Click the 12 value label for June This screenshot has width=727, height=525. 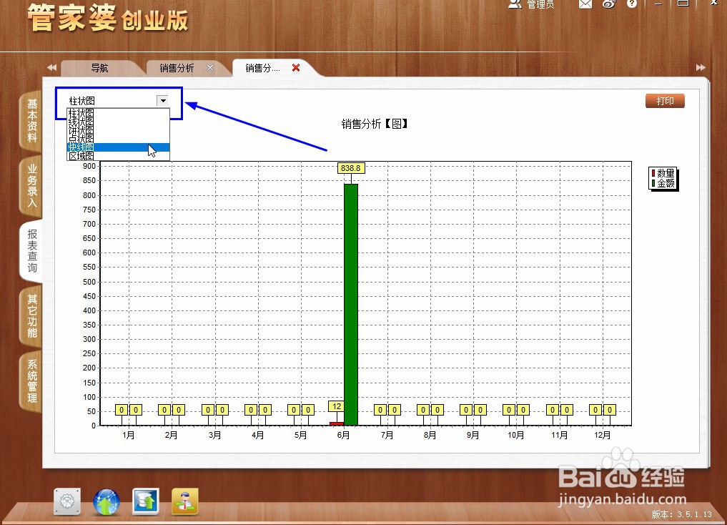(337, 406)
